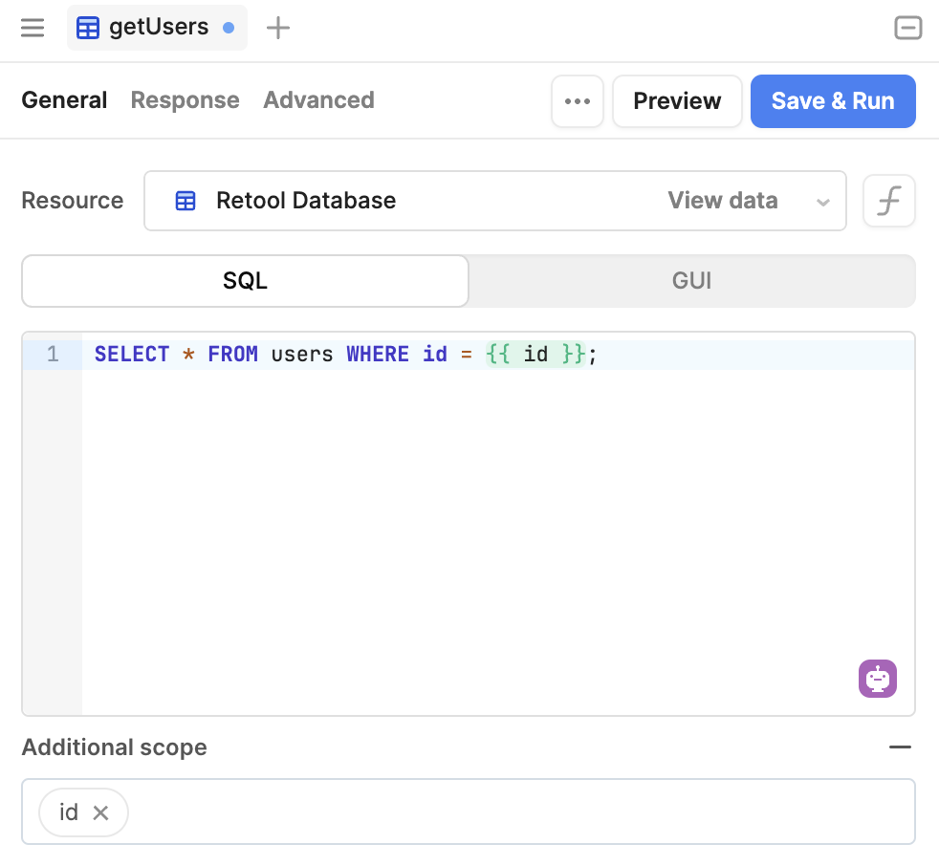Add a new query with the plus icon

277,28
